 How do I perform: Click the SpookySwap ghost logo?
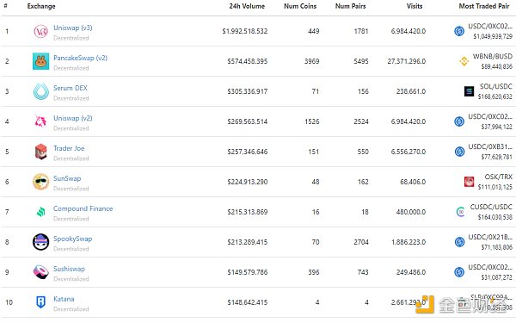coord(40,242)
